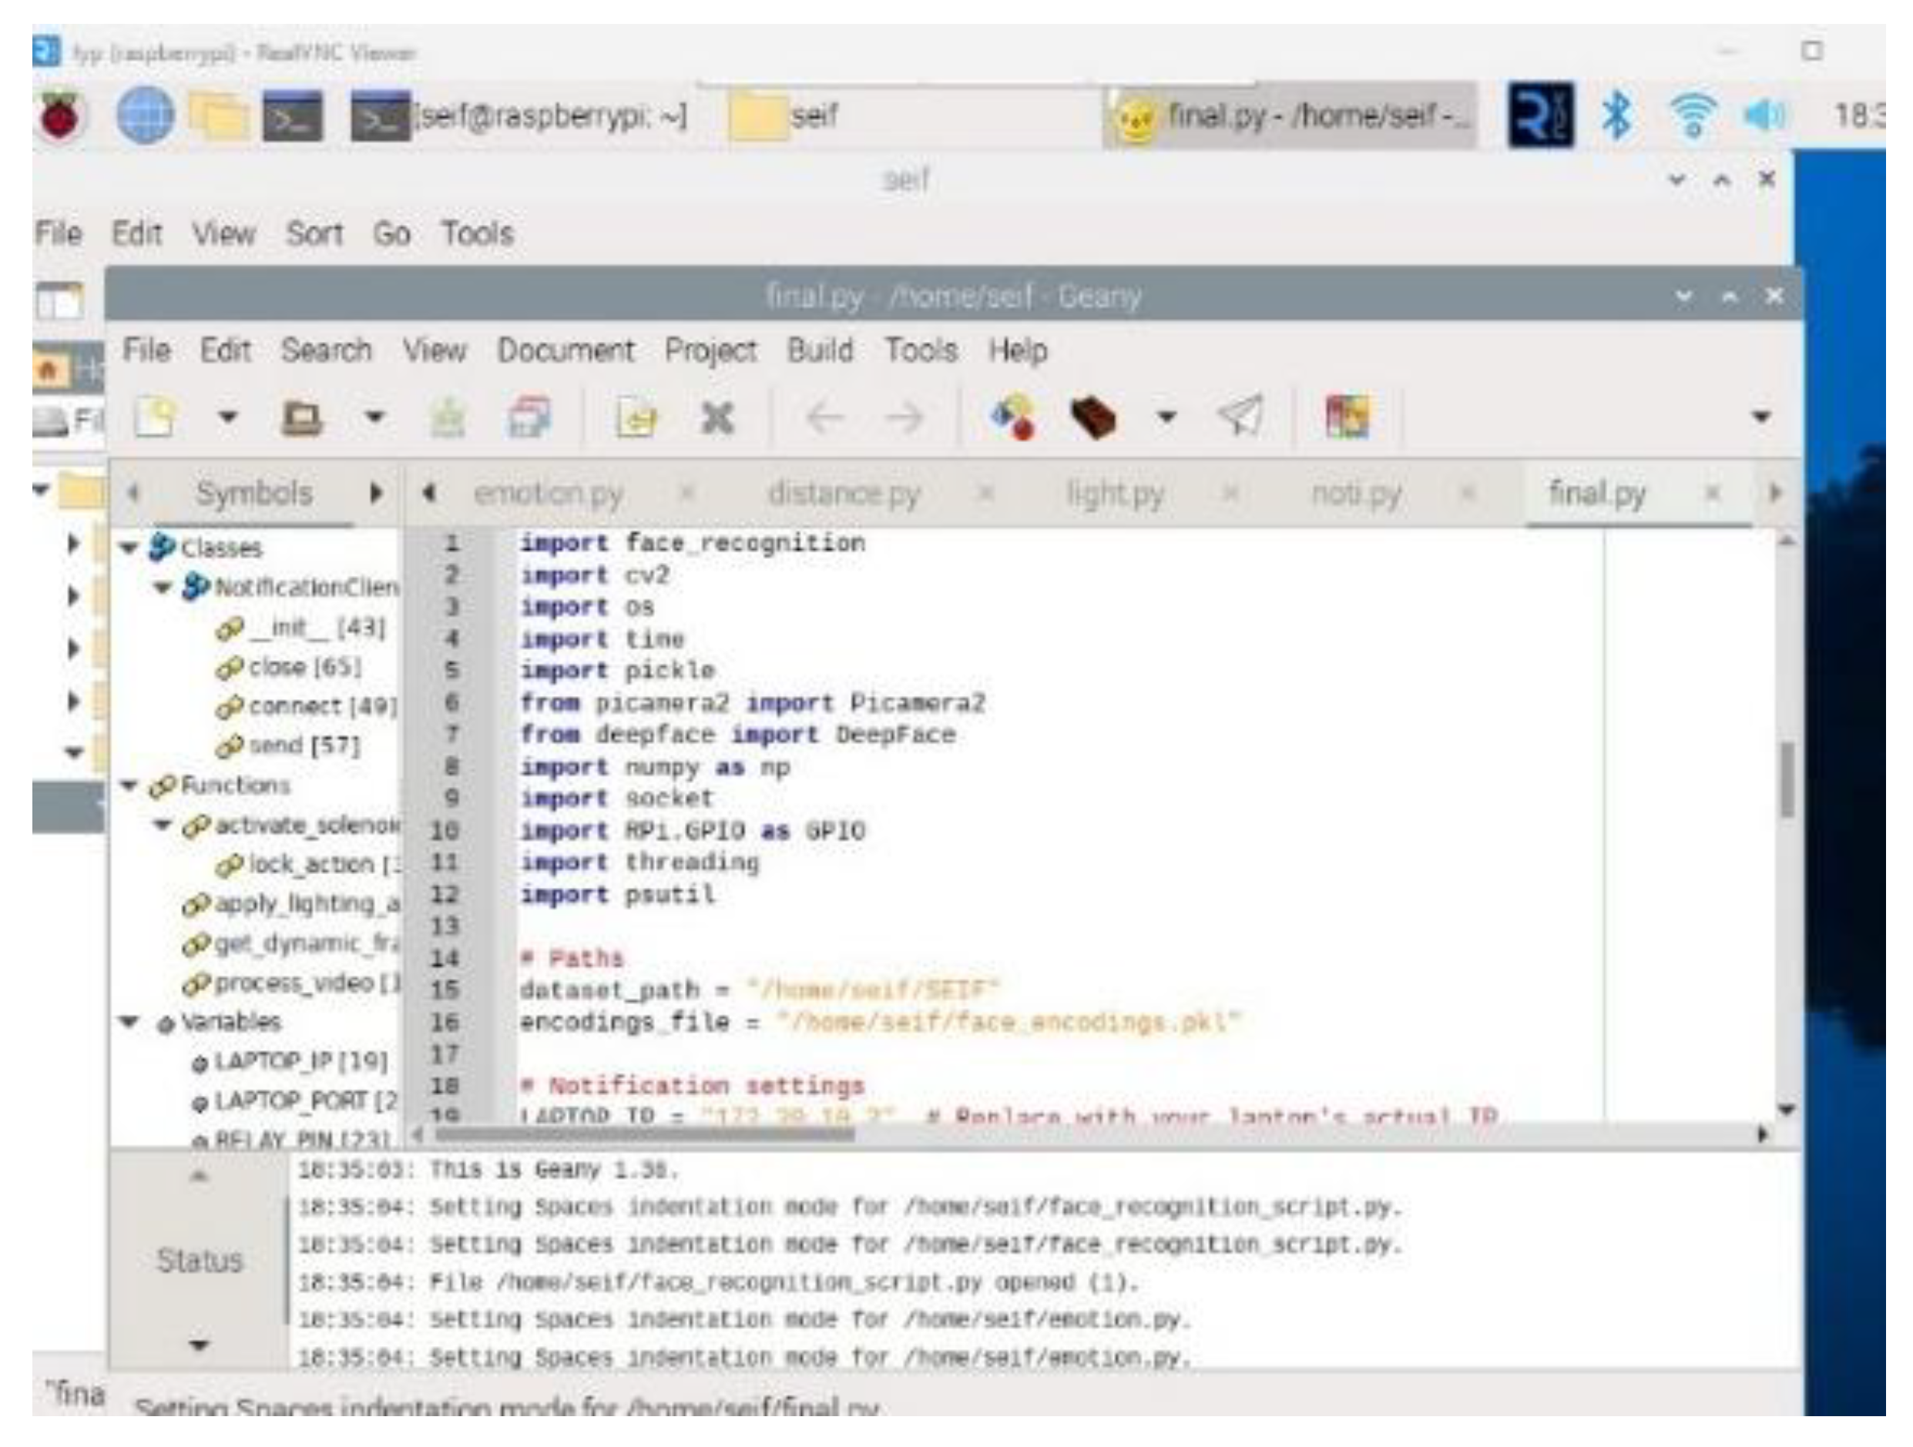
Task: Click the compile toolbar icon
Action: pyautogui.click(x=1014, y=418)
